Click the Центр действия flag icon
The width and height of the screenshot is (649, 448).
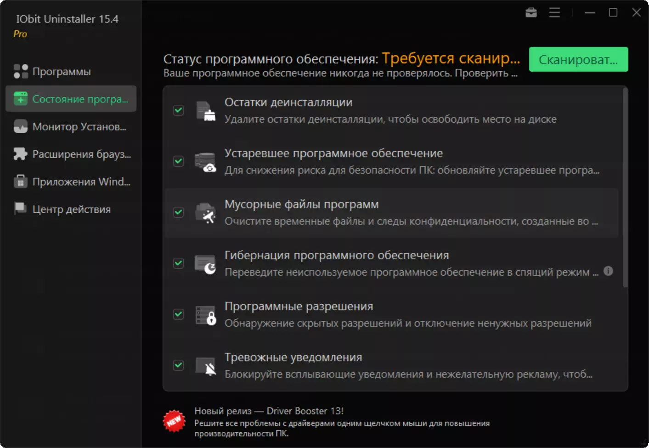tap(21, 209)
